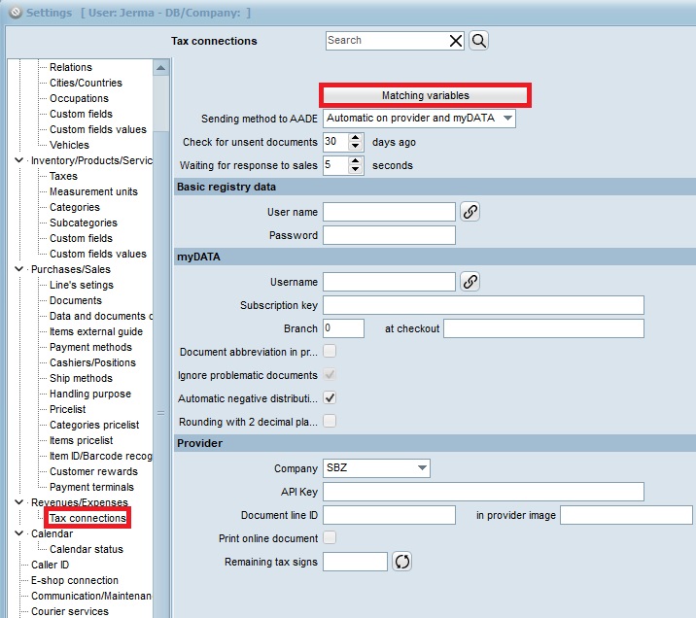
Task: Click the settings window icon in title bar
Action: pyautogui.click(x=16, y=13)
